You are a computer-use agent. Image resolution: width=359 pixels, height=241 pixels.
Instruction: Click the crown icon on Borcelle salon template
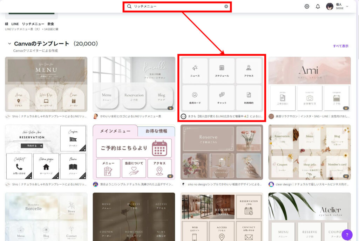tap(170, 108)
